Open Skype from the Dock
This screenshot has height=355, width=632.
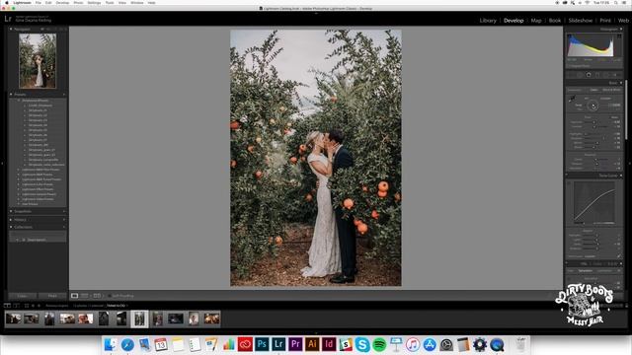coord(362,344)
